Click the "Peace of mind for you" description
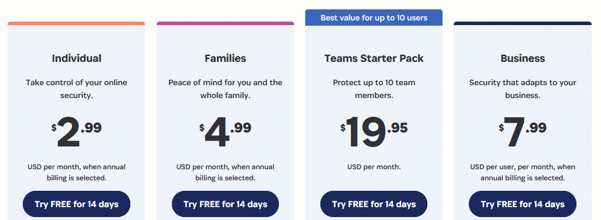601x220 pixels. [x=225, y=89]
